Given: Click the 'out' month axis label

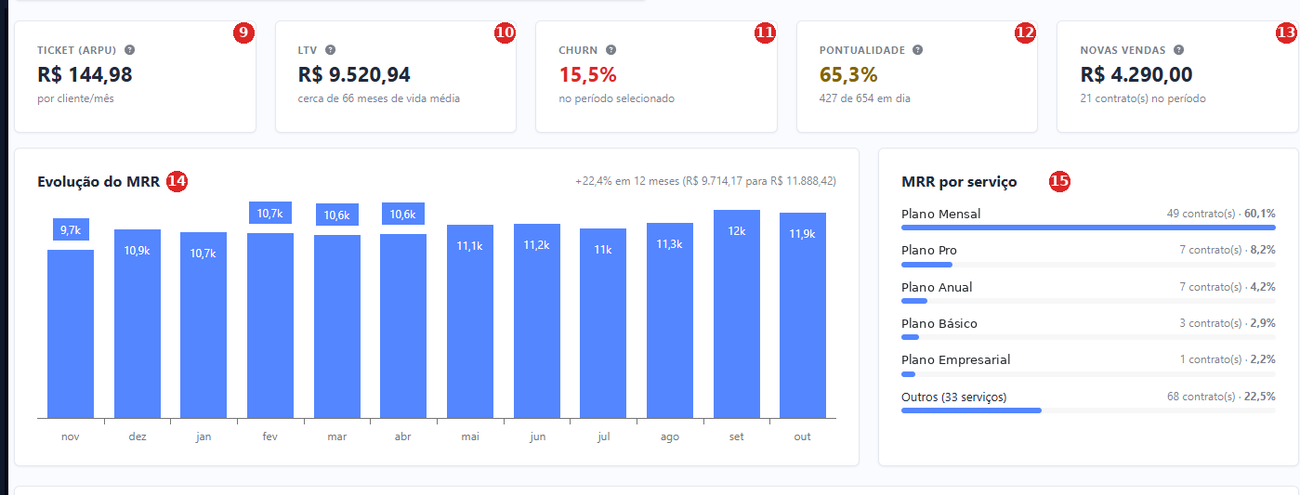Looking at the screenshot, I should pyautogui.click(x=803, y=436).
